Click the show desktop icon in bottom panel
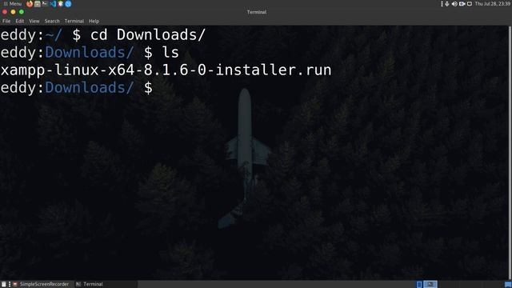 coord(3,284)
